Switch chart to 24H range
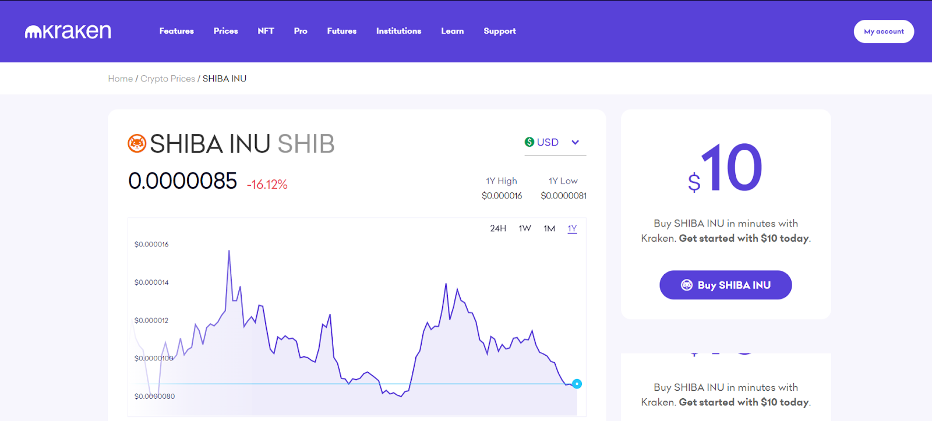 coord(497,228)
